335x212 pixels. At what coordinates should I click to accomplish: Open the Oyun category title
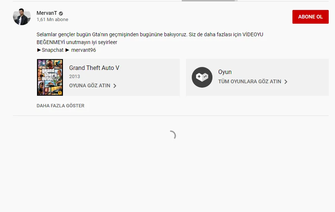[x=225, y=72]
